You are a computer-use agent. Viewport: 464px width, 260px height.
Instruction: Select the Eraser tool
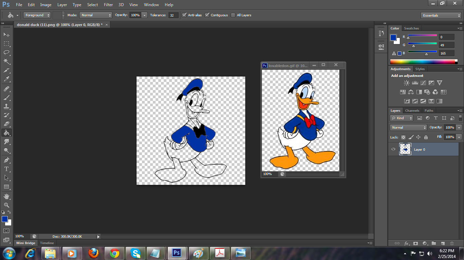pos(6,124)
